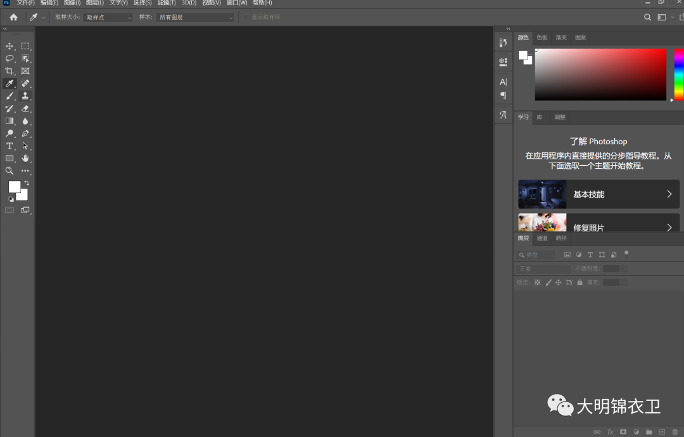Toggle Quick Mask mode
This screenshot has height=437, width=684.
tap(9, 210)
